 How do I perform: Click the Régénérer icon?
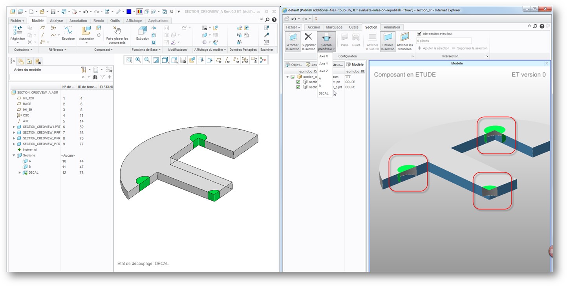coord(18,31)
